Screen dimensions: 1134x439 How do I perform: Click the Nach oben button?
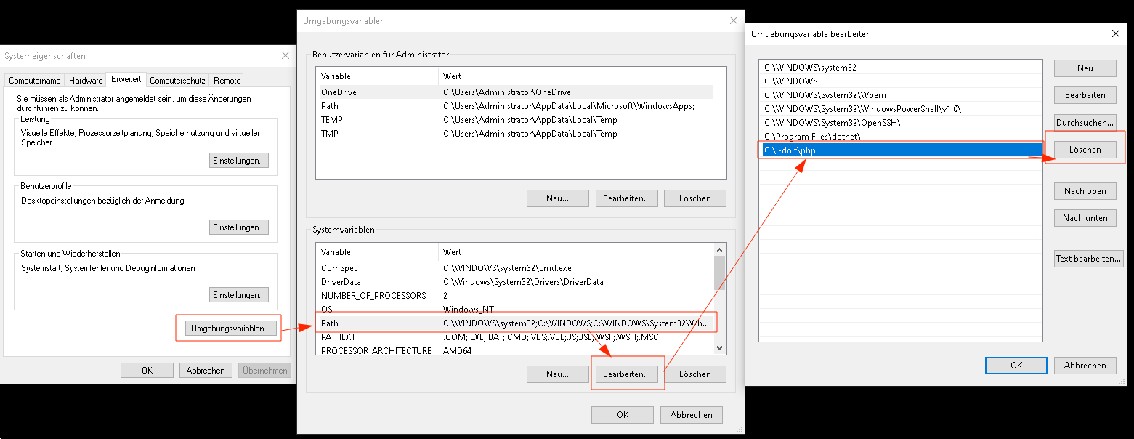click(1085, 191)
